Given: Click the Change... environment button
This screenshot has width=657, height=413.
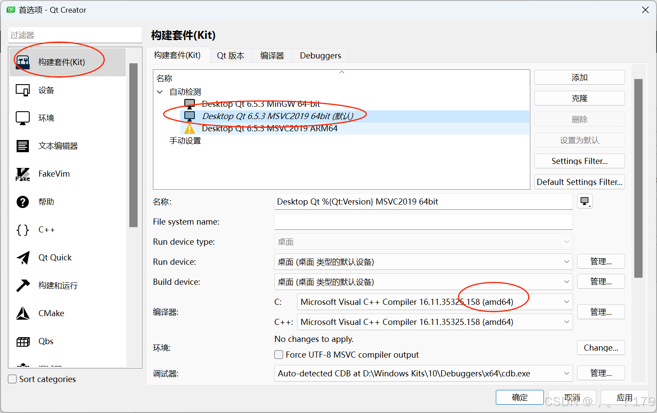Looking at the screenshot, I should click(601, 348).
